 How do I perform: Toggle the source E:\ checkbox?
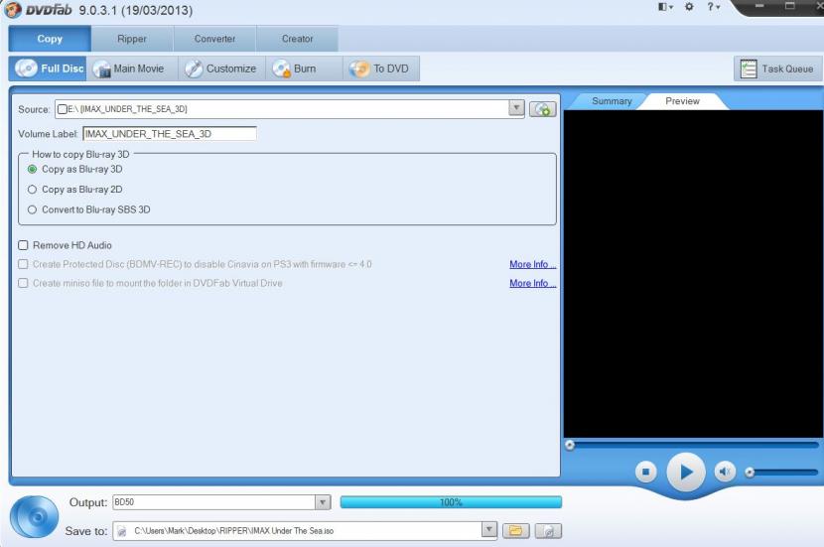click(x=63, y=109)
